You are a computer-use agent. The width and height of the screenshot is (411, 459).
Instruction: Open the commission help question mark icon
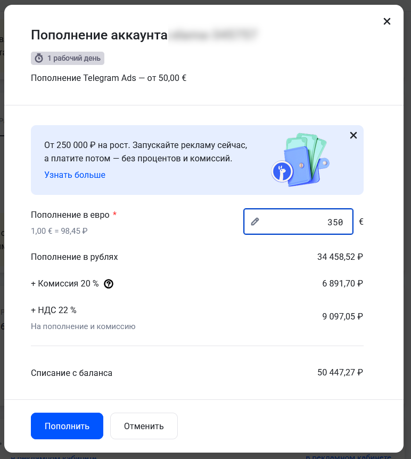(x=109, y=284)
